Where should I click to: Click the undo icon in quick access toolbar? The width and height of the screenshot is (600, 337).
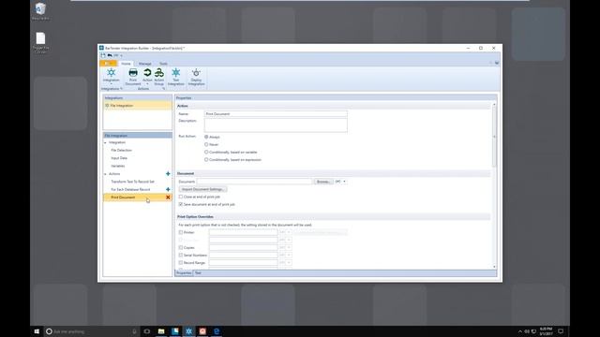[x=110, y=55]
